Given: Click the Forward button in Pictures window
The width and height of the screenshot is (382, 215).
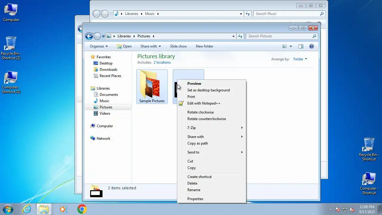Looking at the screenshot, I should 97,36.
